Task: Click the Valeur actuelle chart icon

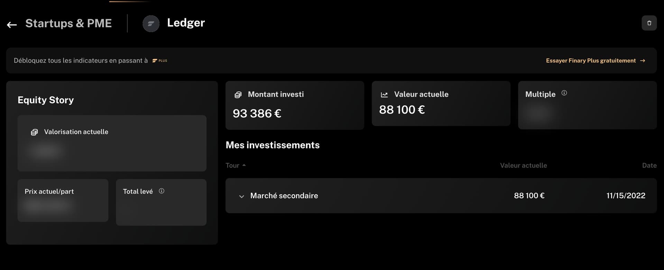Action: (384, 95)
